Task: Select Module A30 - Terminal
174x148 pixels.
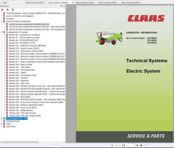Action: pyautogui.click(x=18, y=78)
